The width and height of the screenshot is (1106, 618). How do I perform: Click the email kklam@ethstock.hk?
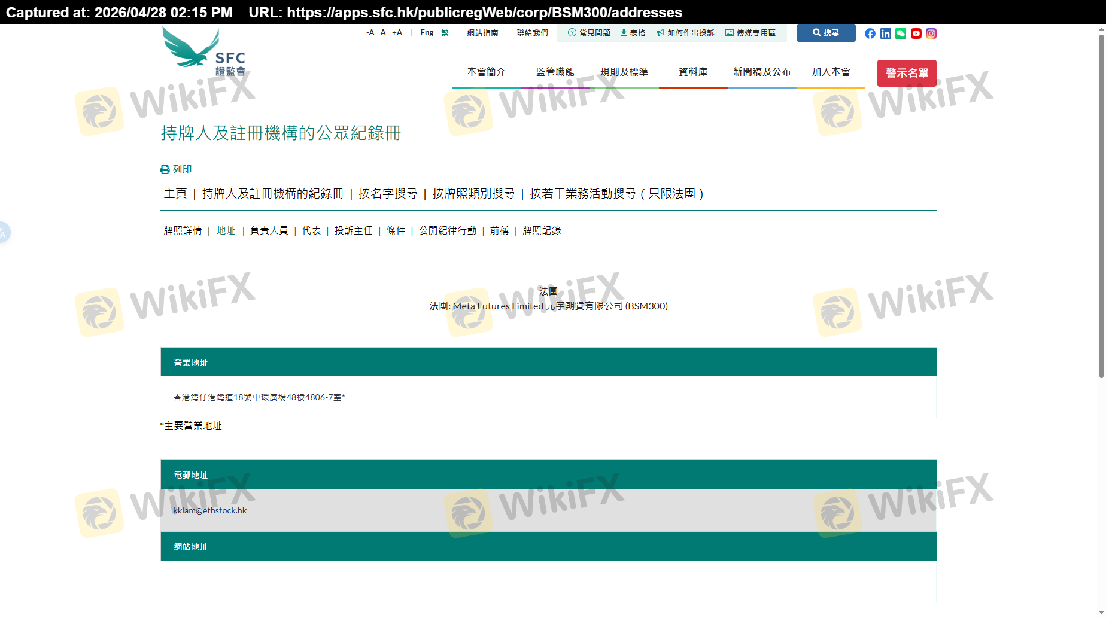[209, 510]
